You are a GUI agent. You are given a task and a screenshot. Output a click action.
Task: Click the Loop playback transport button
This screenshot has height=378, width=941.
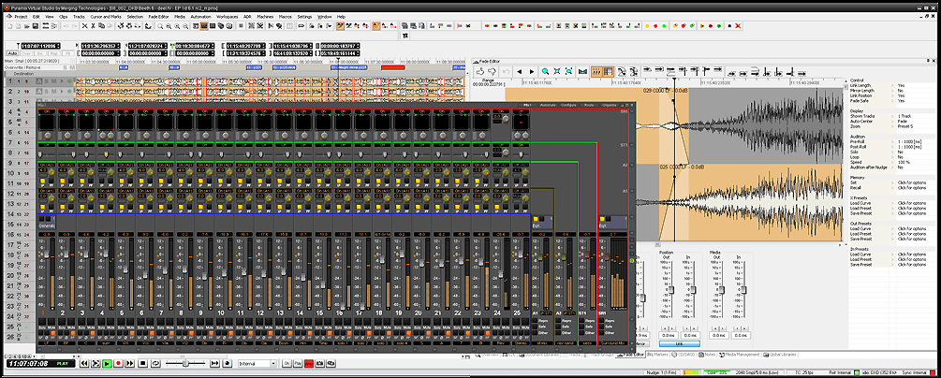click(155, 363)
